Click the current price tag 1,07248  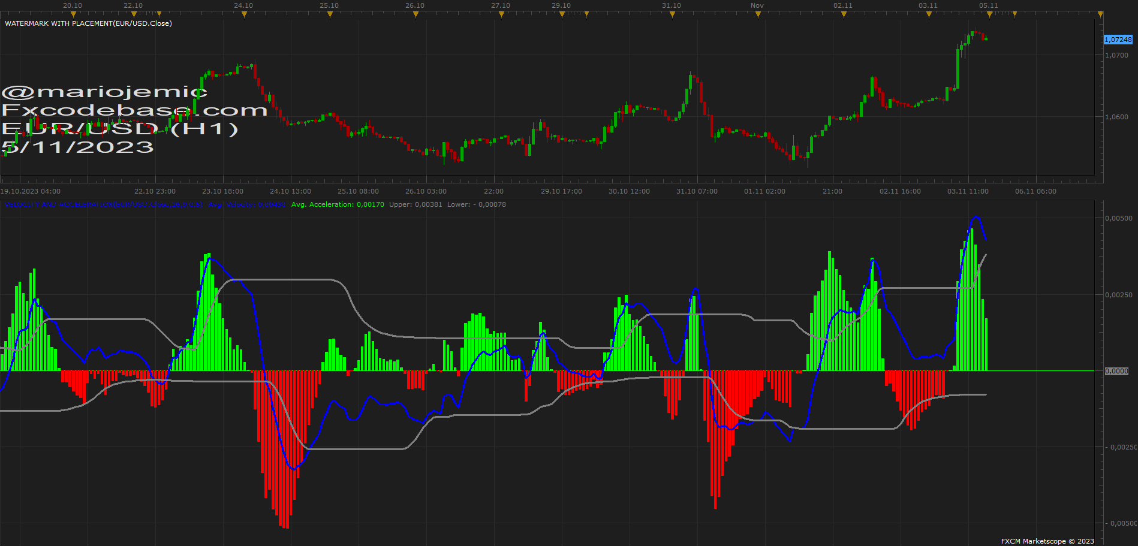1118,40
